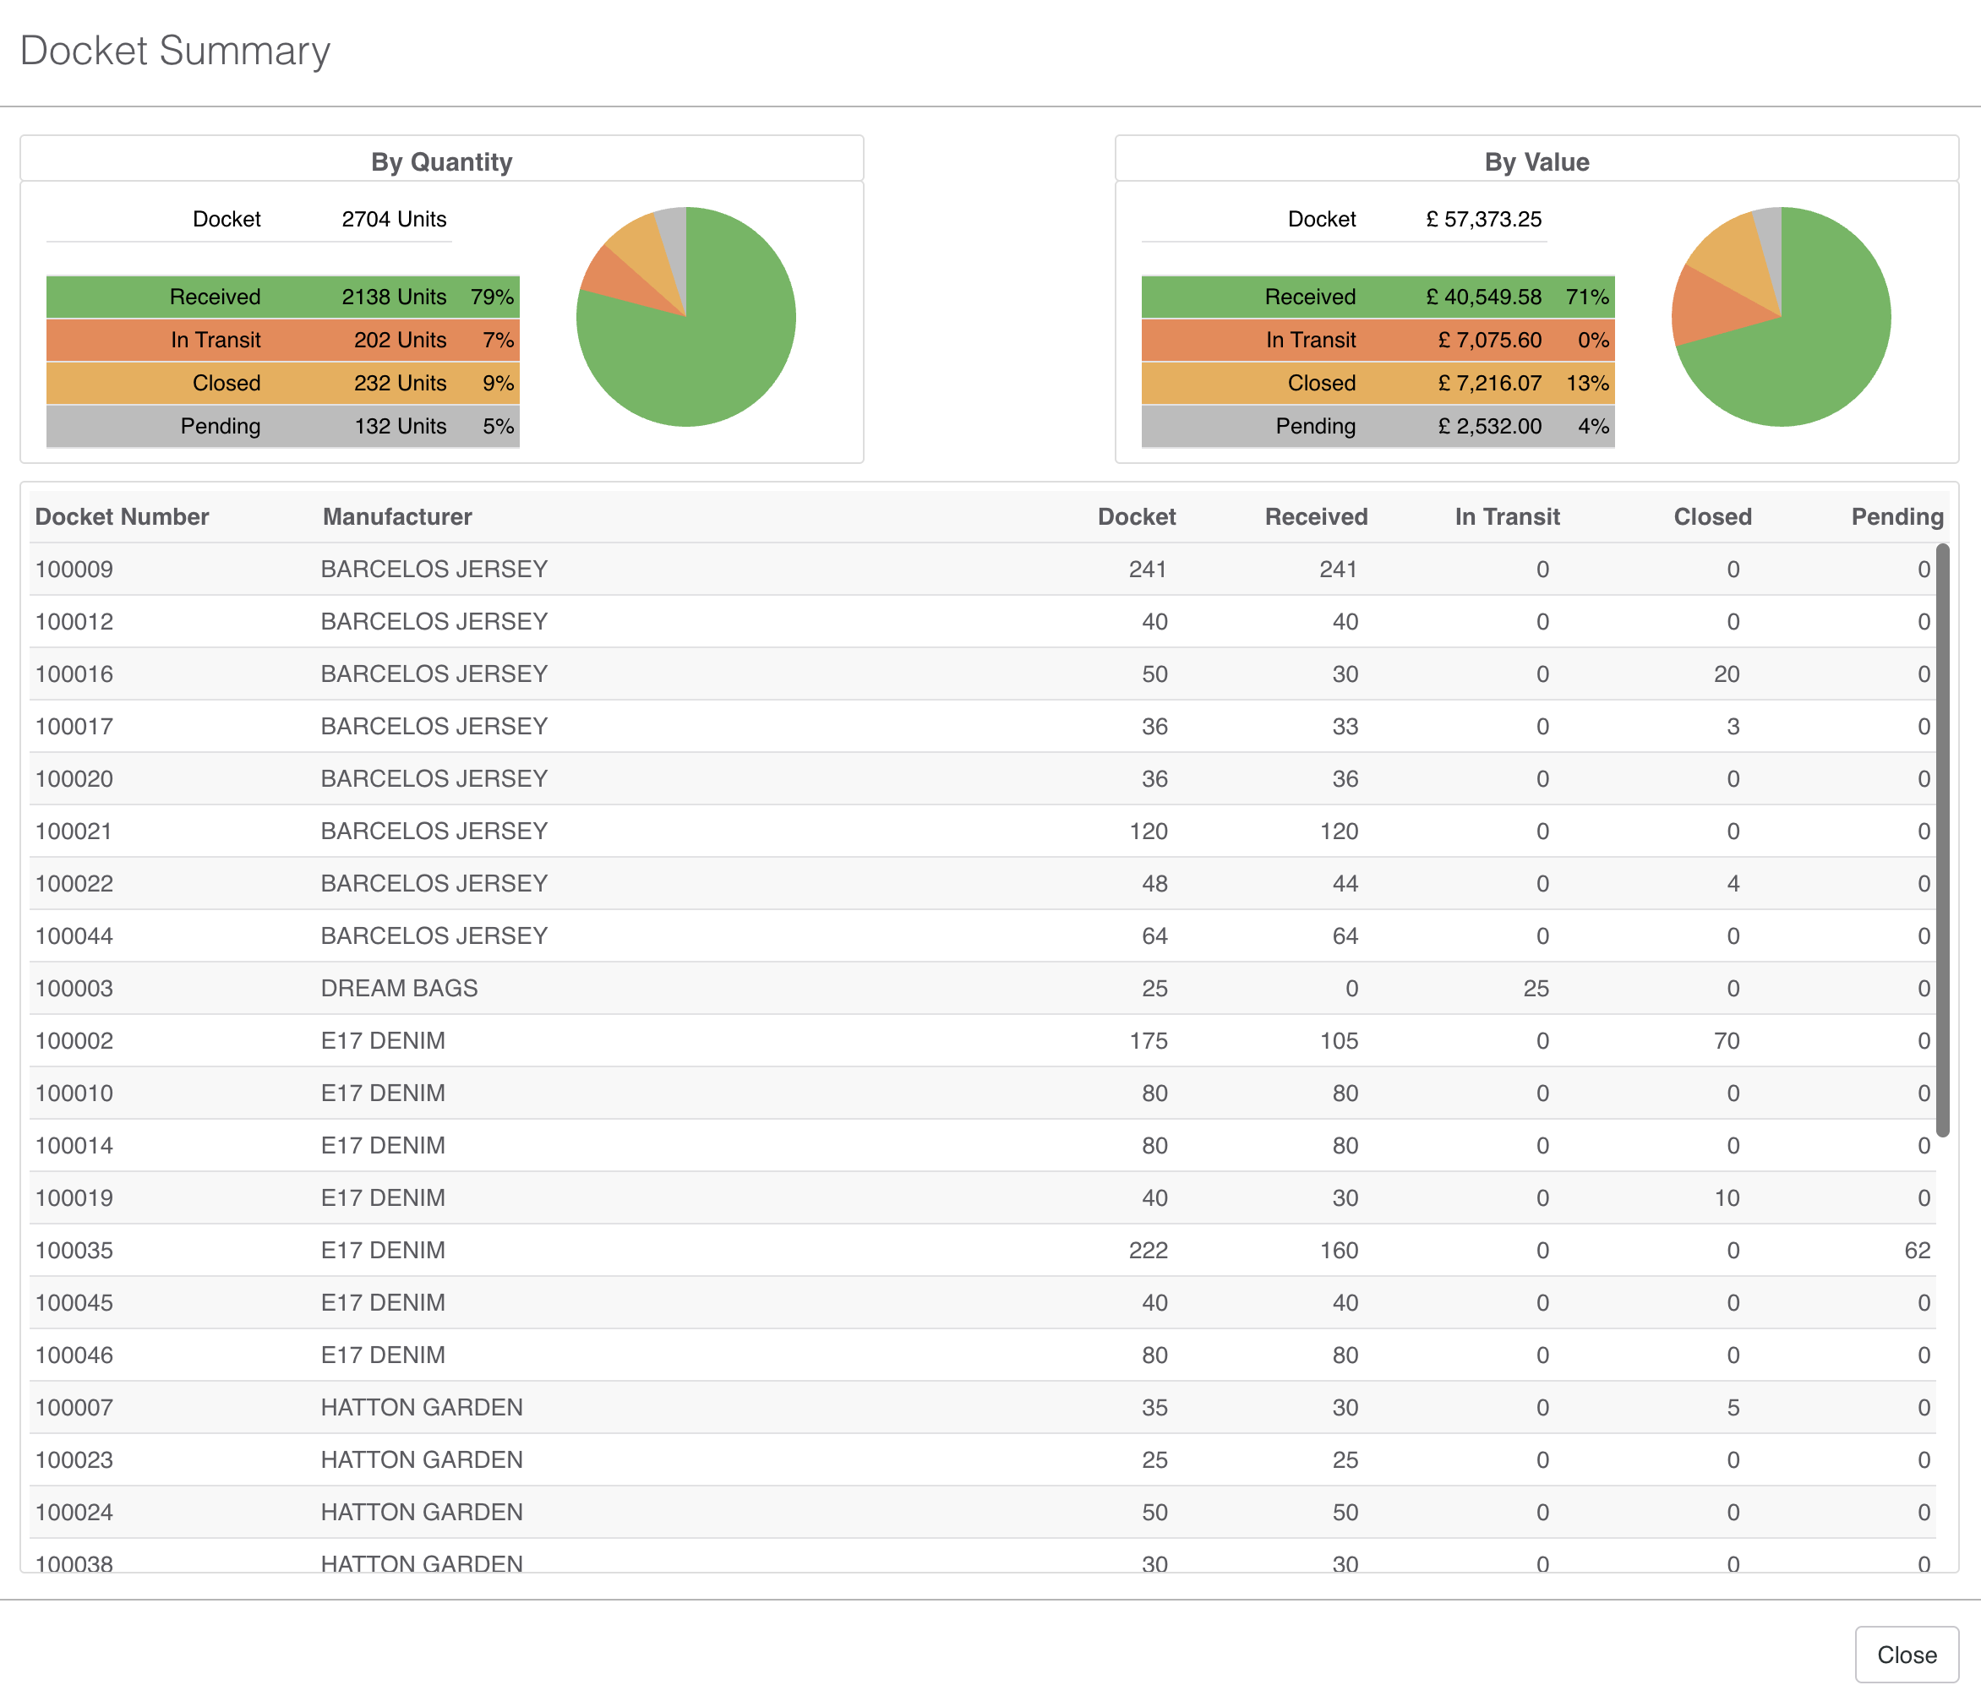Screen dimensions: 1981x1707
Task: Click the Docket Number column header
Action: [122, 517]
